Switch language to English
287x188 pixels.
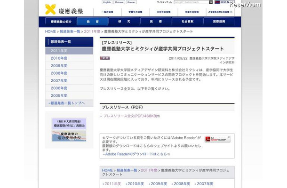(107, 2)
